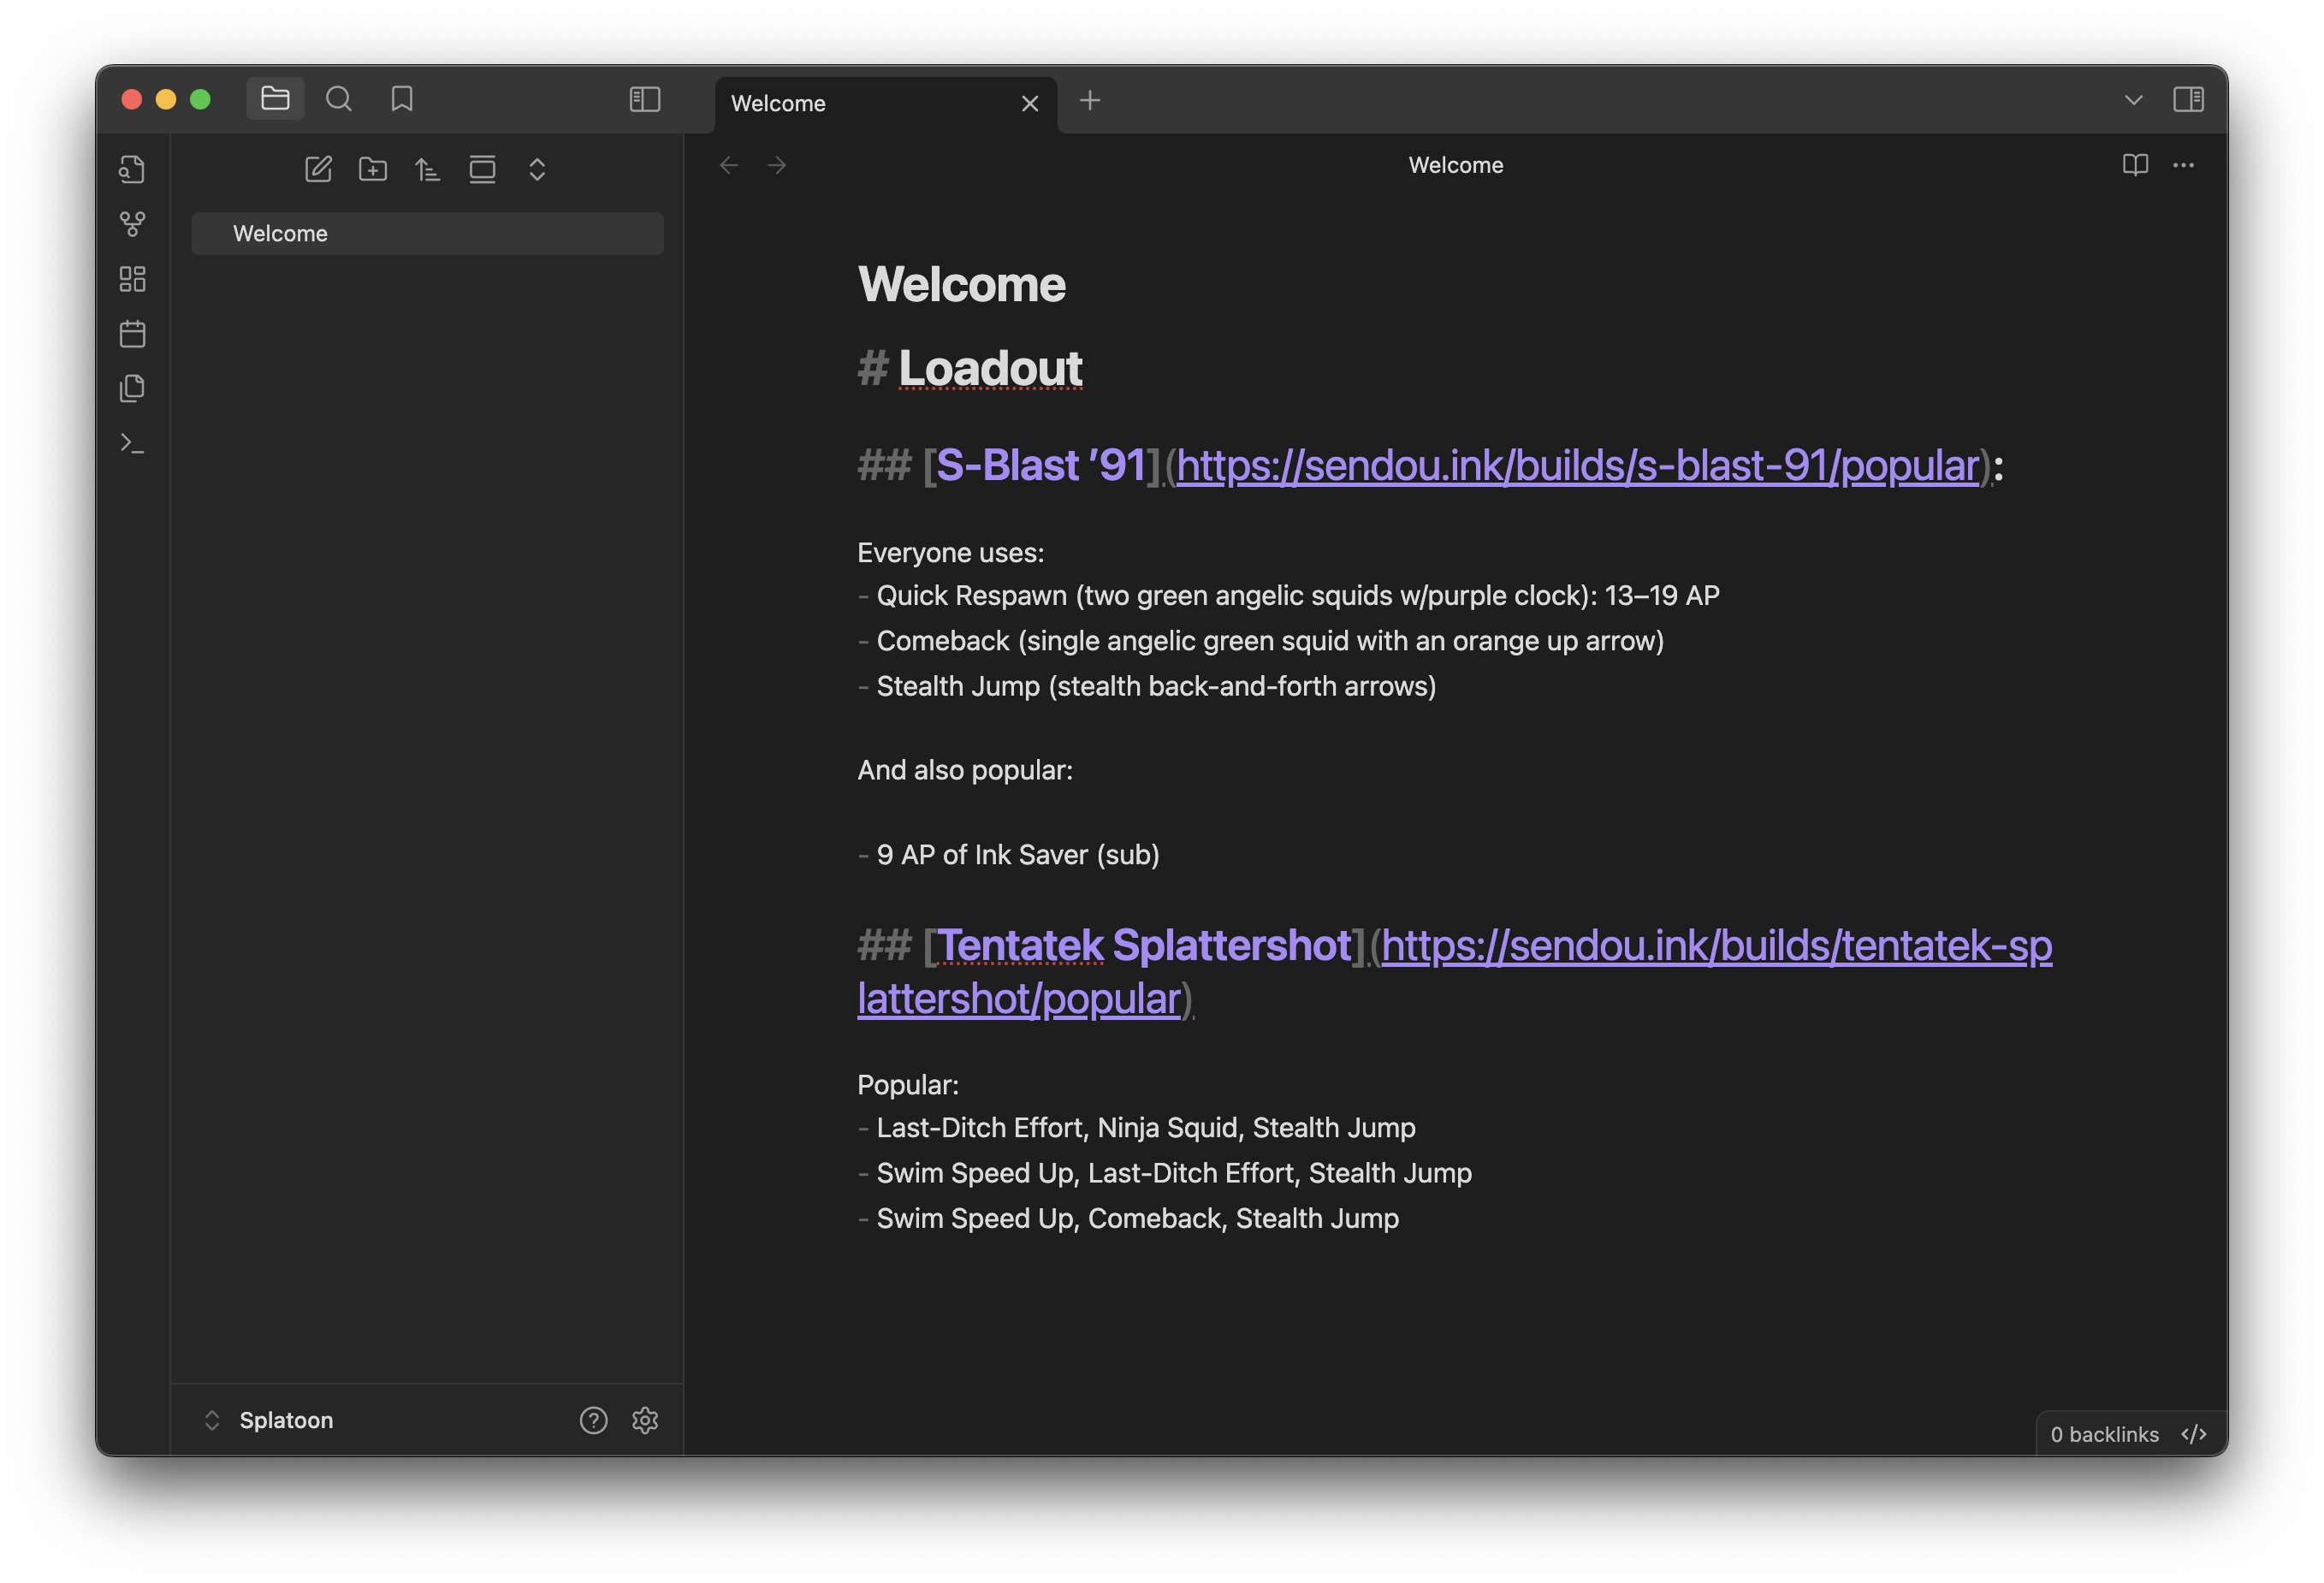Click the Last-Ditch Effort, Ninja Squid line
The height and width of the screenshot is (1583, 2324).
1146,1128
